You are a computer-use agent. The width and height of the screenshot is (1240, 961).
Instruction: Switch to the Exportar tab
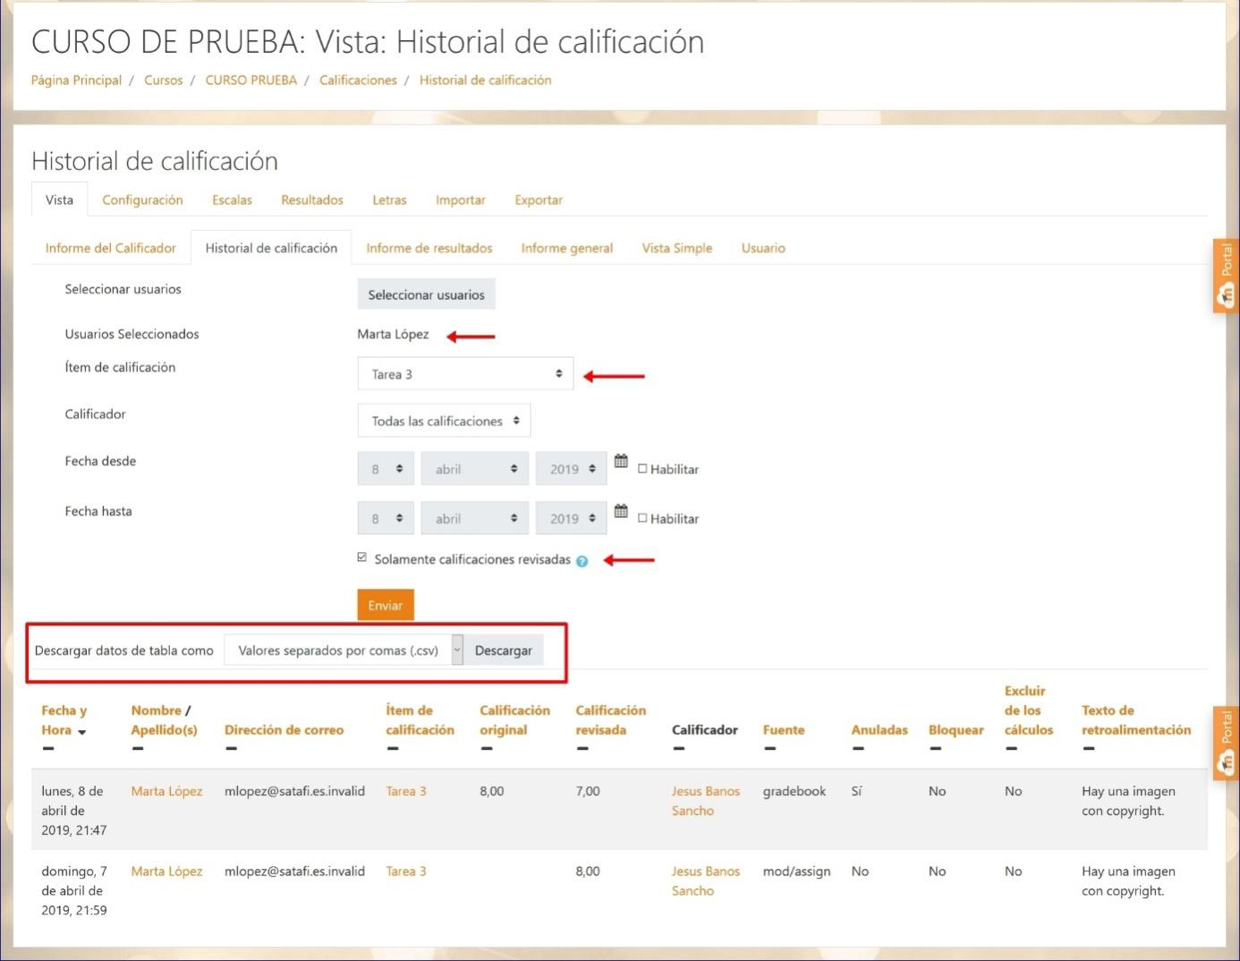pyautogui.click(x=538, y=200)
